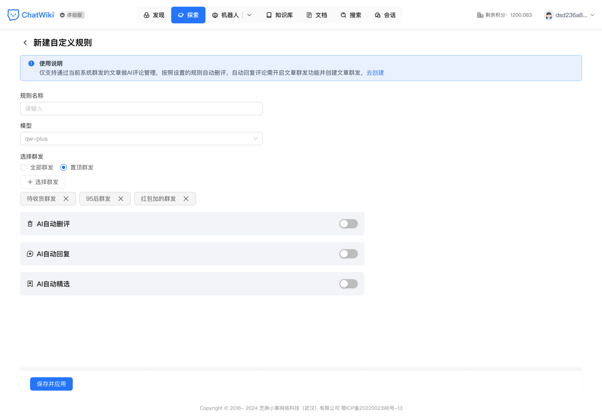Click the 选择群发 add button
This screenshot has width=602, height=419.
tap(42, 182)
